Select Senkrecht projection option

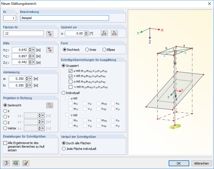pos(12,105)
